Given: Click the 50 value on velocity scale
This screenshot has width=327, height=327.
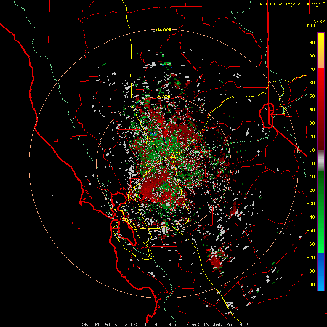Looking at the screenshot, I should (x=312, y=96).
